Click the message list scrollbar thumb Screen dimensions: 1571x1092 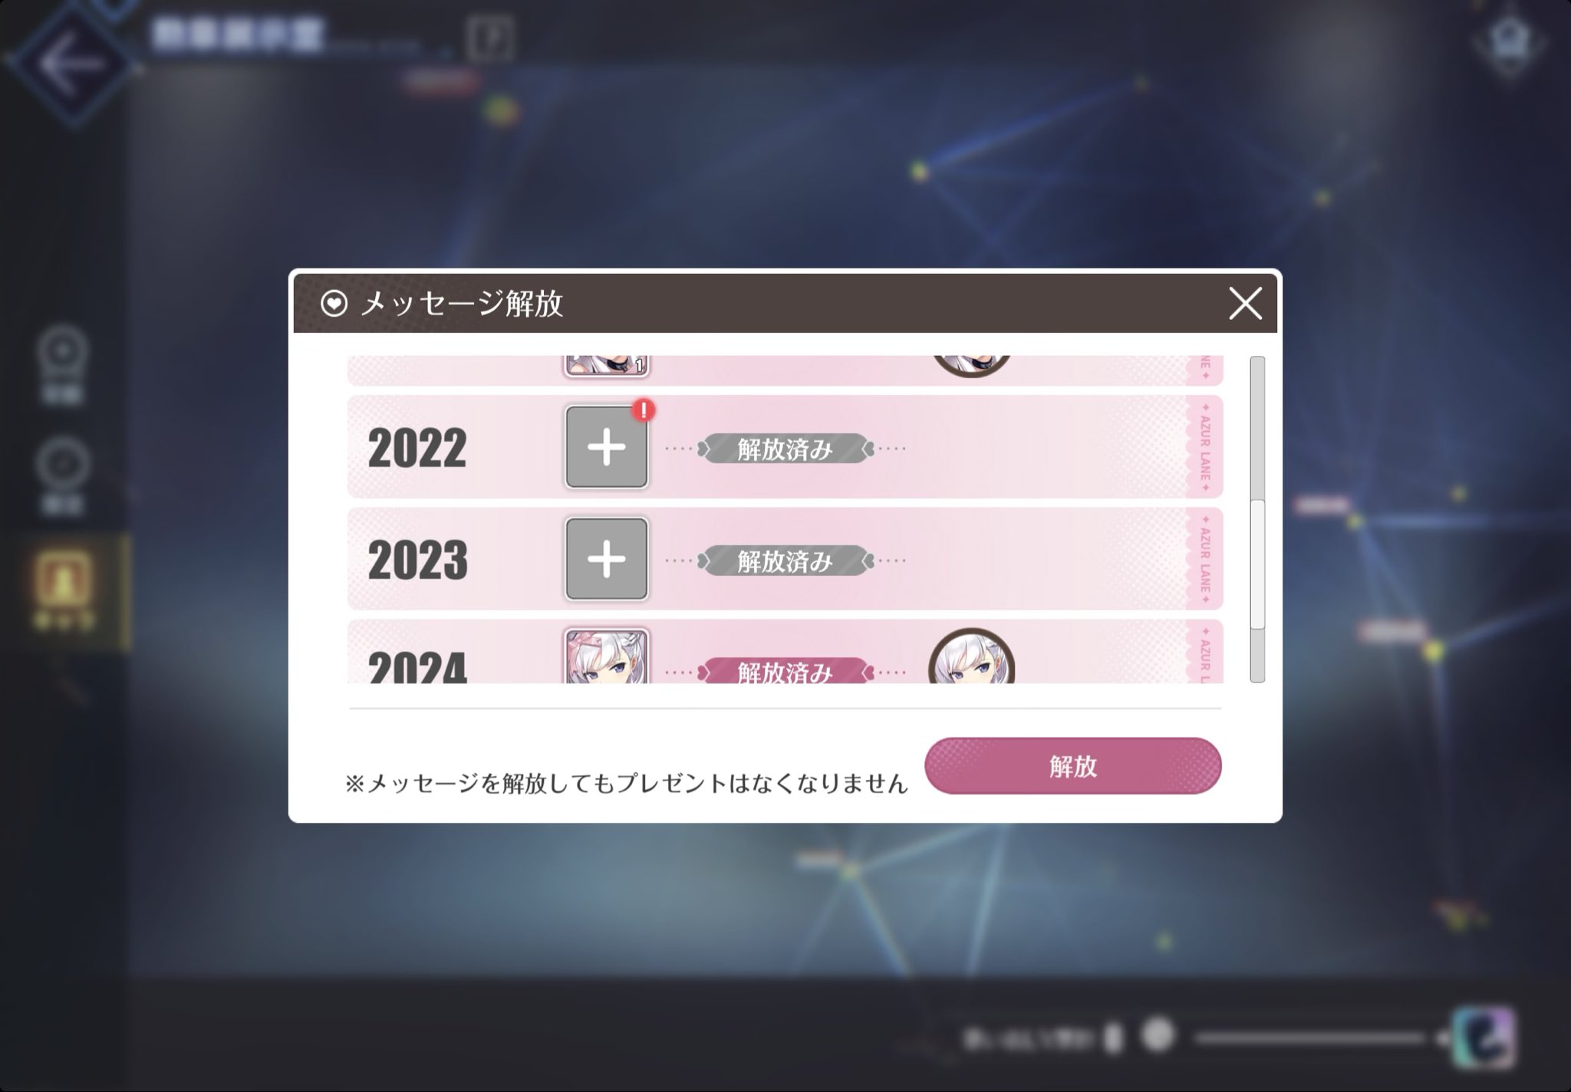[1257, 564]
